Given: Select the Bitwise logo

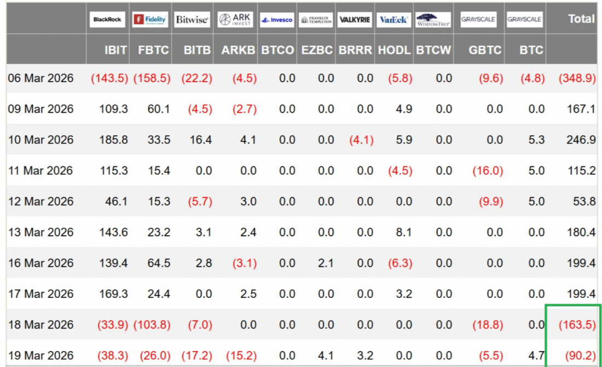Looking at the screenshot, I should point(192,20).
